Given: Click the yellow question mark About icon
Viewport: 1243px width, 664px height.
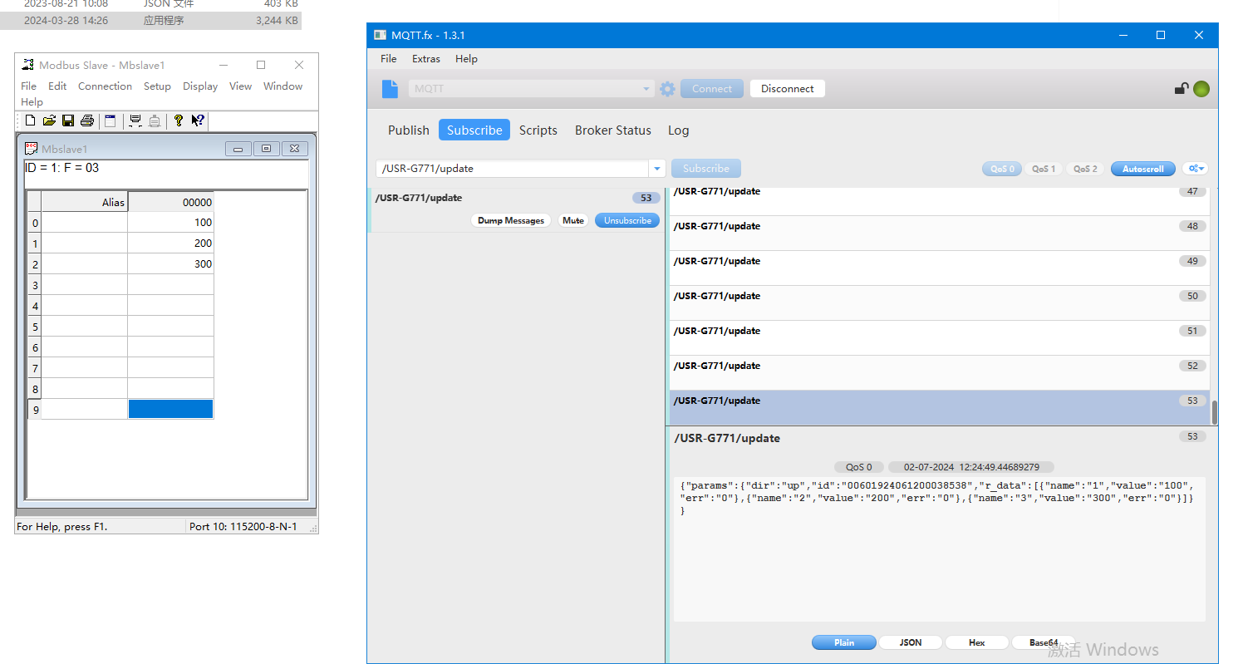Looking at the screenshot, I should click(178, 121).
